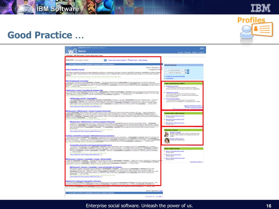Screen dimensions: 279x209
Task: Open Everest, Kathryn BluePages name link
Action: click(x=177, y=139)
